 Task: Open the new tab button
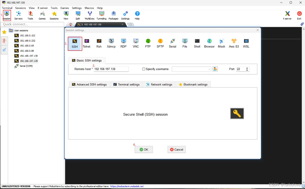coord(131,24)
